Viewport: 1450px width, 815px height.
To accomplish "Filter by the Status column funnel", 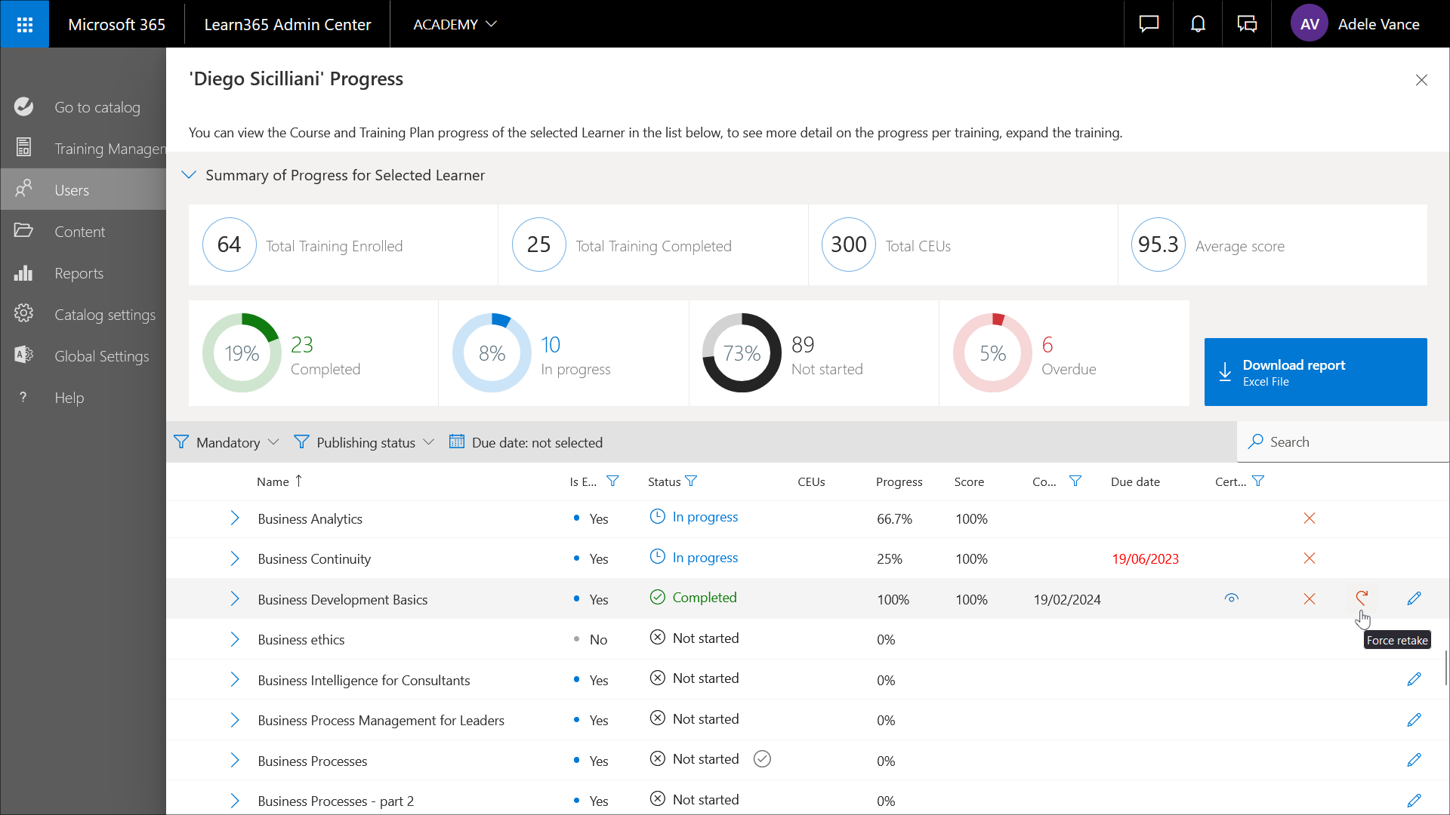I will [x=691, y=481].
